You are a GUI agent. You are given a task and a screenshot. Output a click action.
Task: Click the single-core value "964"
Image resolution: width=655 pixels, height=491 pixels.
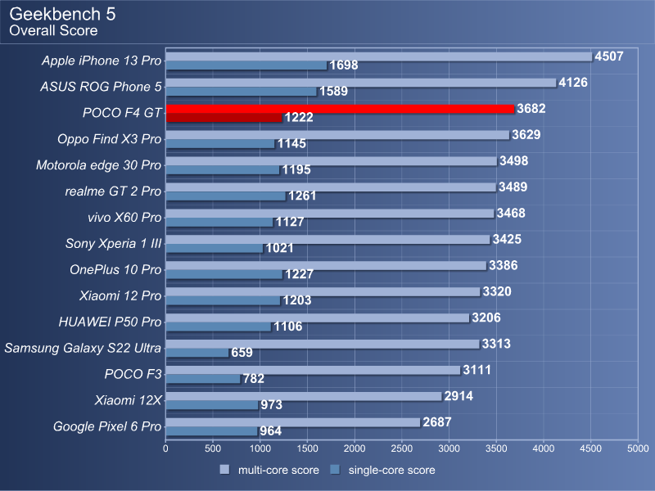[x=271, y=431]
